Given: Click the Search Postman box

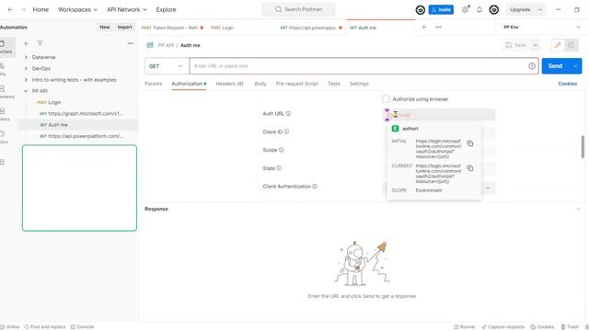Looking at the screenshot, I should 298,9.
